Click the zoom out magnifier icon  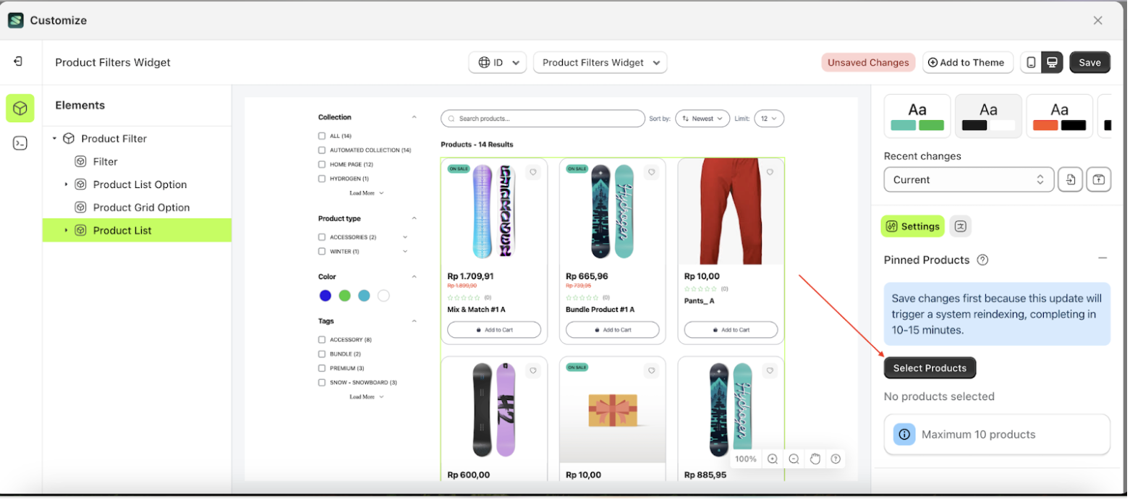794,459
